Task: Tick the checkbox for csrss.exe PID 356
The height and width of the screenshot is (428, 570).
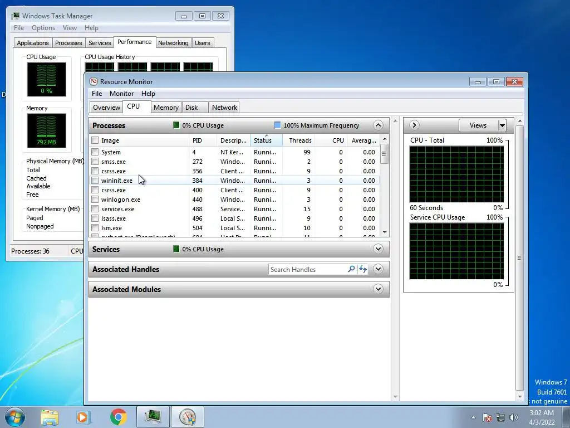Action: tap(95, 171)
